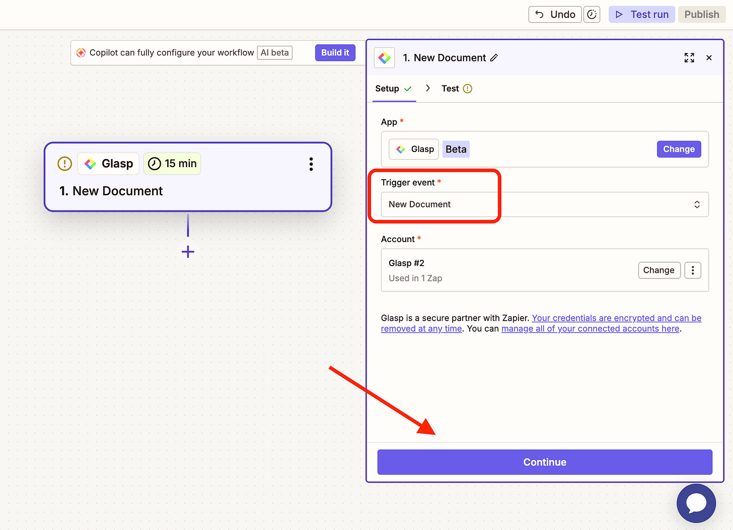Expand the panel to full screen

point(689,58)
